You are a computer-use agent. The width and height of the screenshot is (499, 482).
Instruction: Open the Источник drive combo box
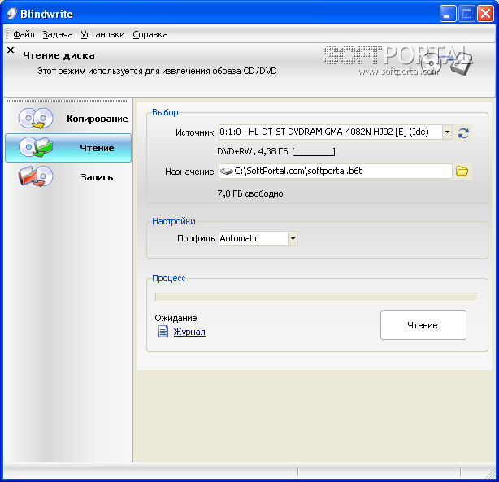tap(336, 132)
